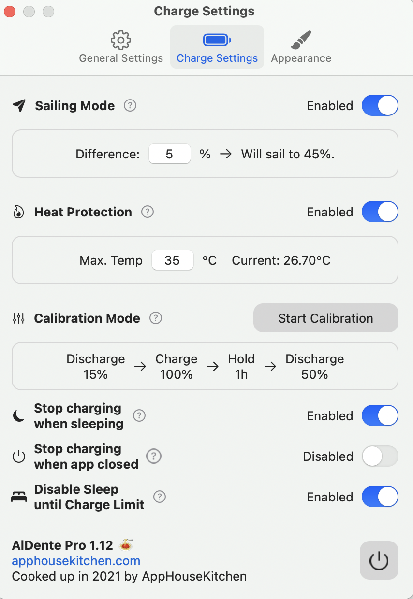Screen dimensions: 413x599
Task: Open Calibration Mode help question mark
Action: pos(155,318)
